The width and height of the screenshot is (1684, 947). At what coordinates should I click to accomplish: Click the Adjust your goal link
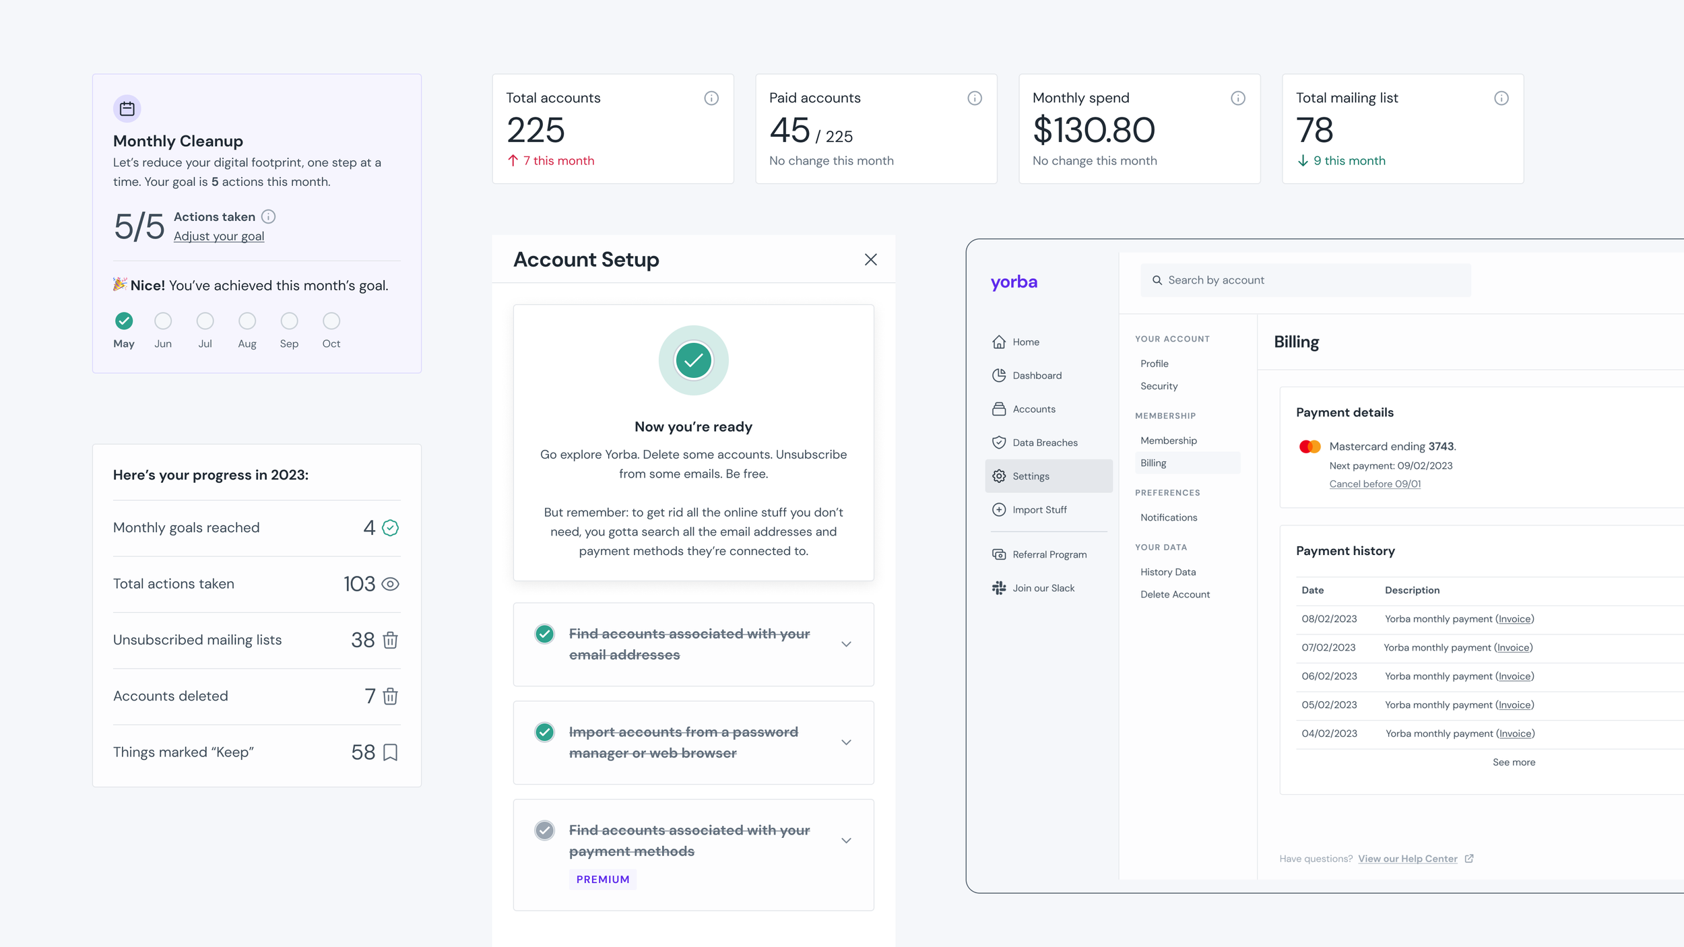click(x=219, y=236)
